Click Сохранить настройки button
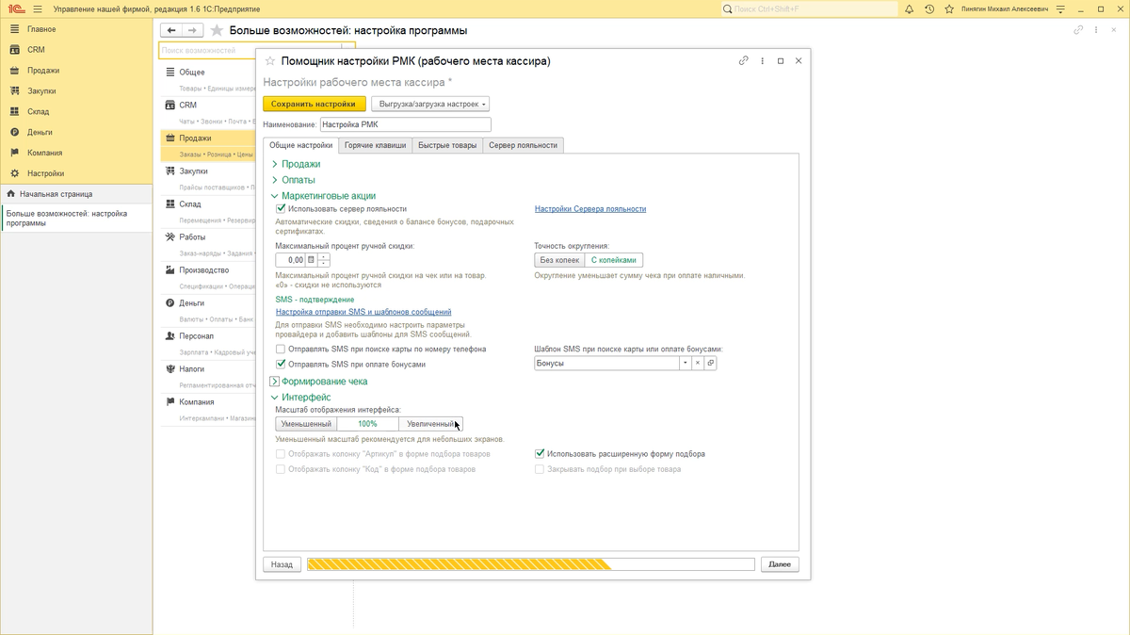 (x=314, y=104)
